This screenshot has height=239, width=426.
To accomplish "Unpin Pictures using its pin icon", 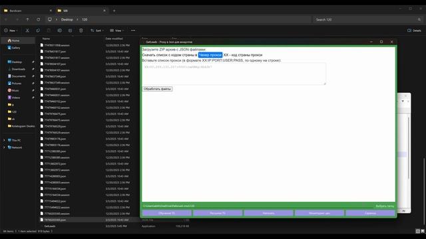I will click(x=33, y=83).
